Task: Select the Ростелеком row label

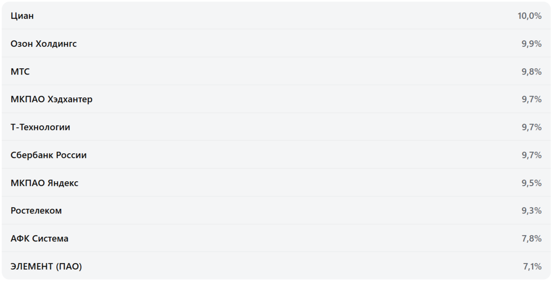Action: tap(36, 211)
